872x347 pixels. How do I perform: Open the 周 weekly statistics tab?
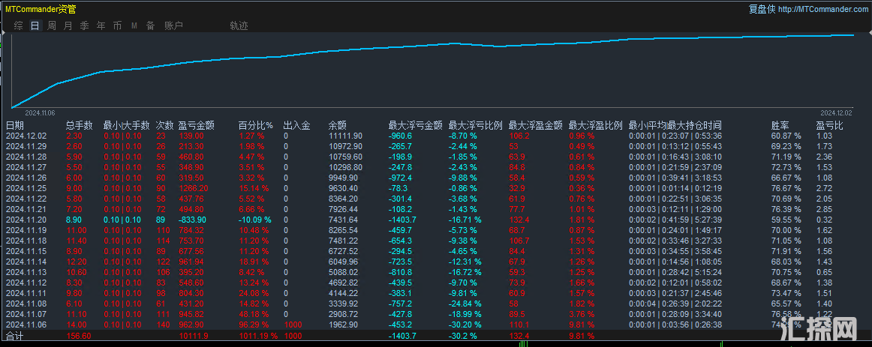52,25
